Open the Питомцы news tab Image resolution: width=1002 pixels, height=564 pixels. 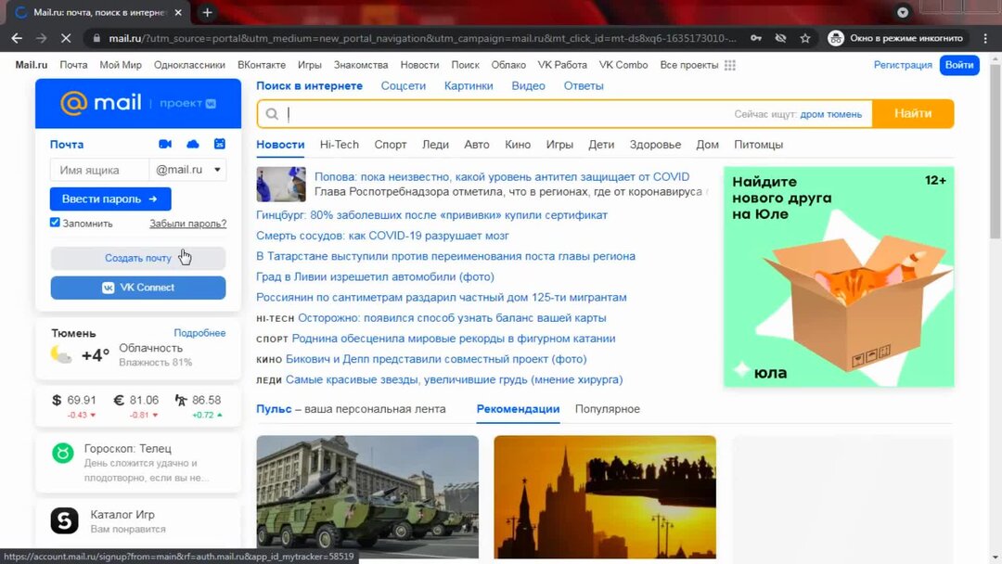759,145
